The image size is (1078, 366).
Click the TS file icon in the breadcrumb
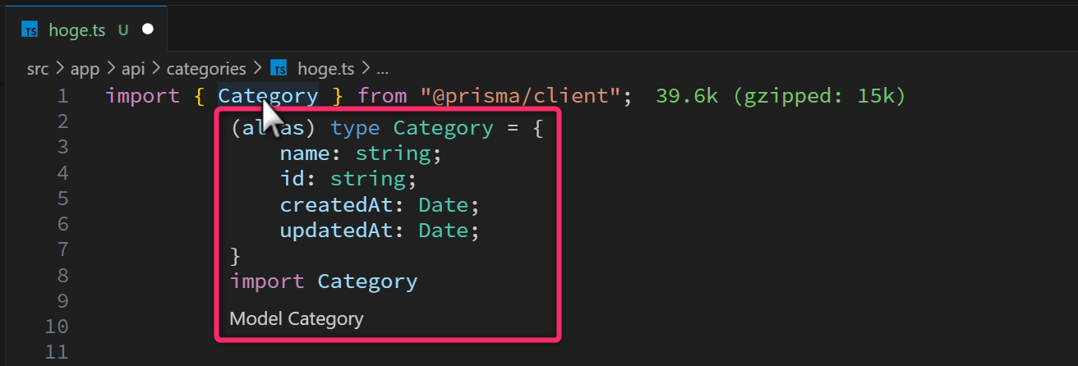point(279,69)
